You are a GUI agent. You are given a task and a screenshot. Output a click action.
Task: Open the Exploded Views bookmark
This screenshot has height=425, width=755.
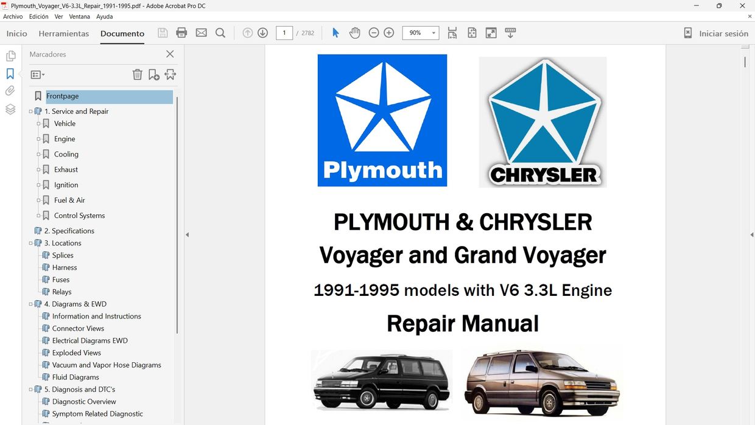77,353
